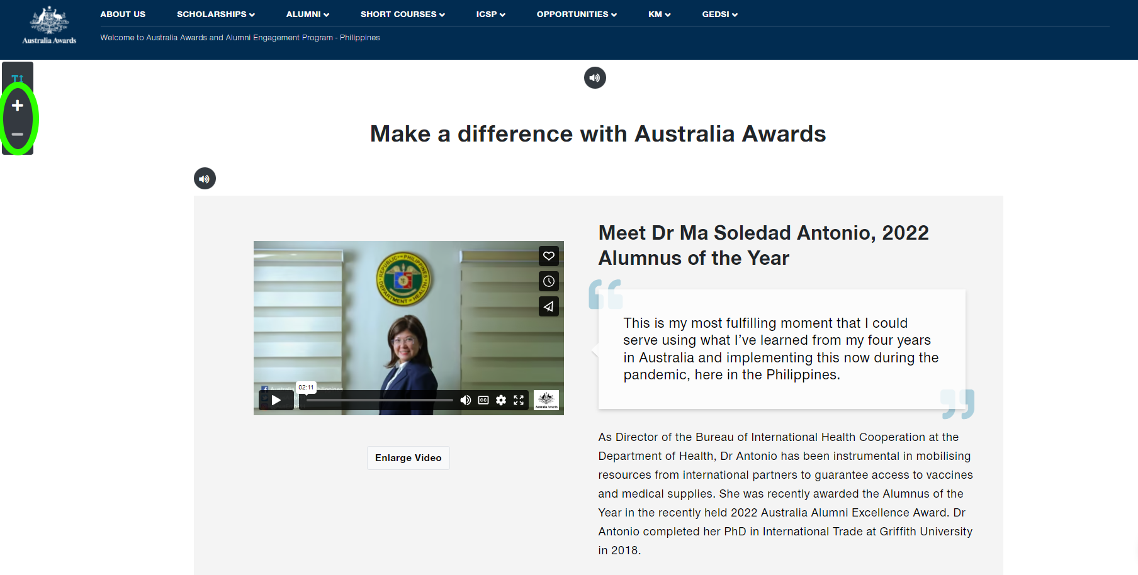Increase text size with plus icon
Image resolution: width=1138 pixels, height=575 pixels.
click(18, 105)
